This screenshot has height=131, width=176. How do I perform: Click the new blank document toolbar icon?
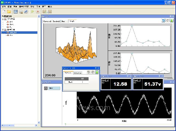(x=4, y=12)
